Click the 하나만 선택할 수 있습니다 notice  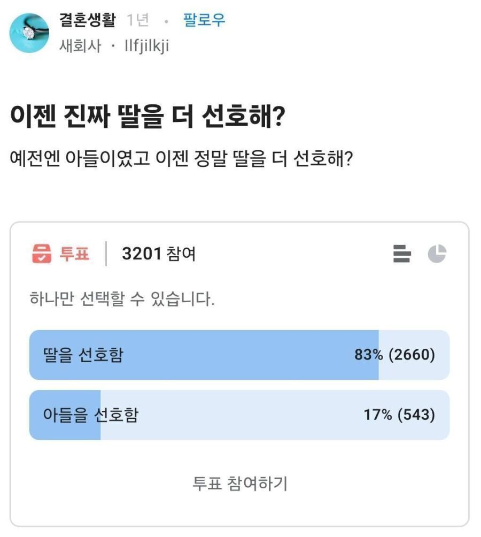[122, 300]
